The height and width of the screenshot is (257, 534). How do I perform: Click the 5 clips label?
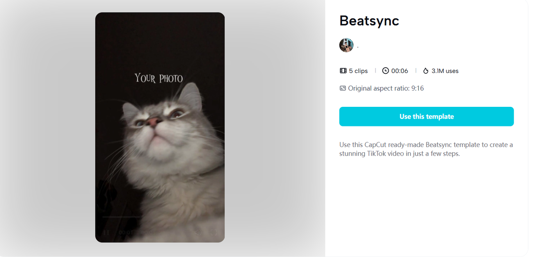pyautogui.click(x=358, y=71)
